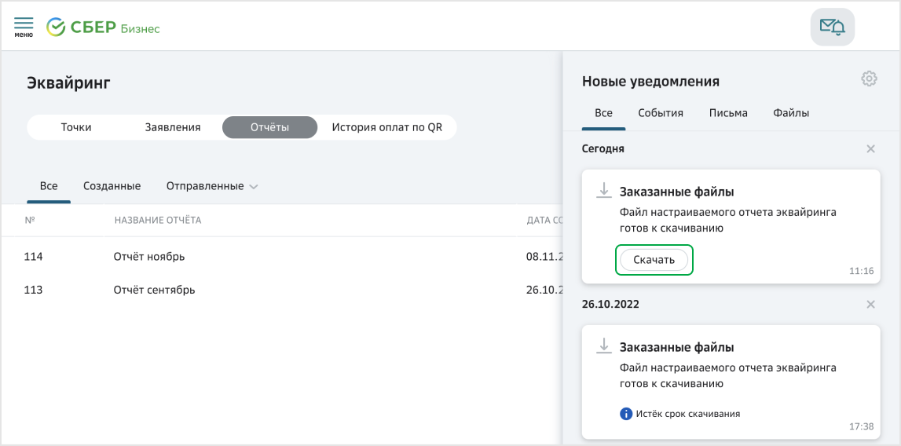The width and height of the screenshot is (901, 446).
Task: Open История оплат по QR tab
Action: [386, 127]
